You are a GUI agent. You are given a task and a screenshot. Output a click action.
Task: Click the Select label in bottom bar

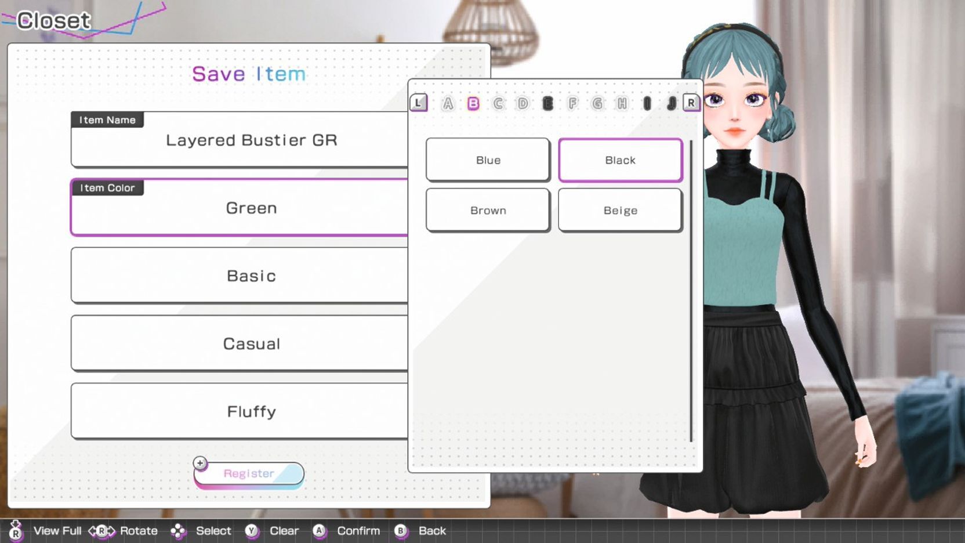213,531
